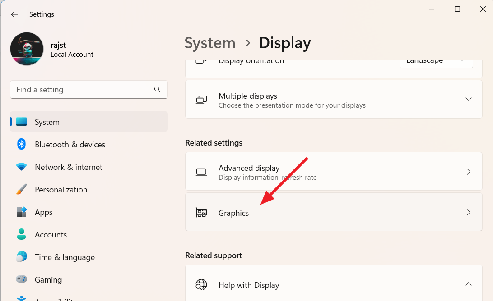Open Gaming settings from the sidebar
The width and height of the screenshot is (493, 301).
point(21,279)
